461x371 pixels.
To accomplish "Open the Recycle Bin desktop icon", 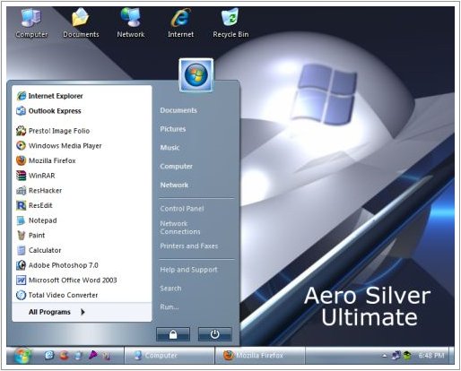I will [230, 23].
